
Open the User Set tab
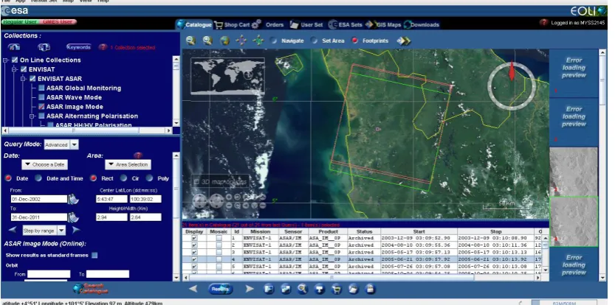coord(306,24)
